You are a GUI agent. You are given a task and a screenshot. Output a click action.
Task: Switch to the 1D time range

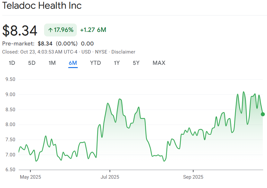click(12, 63)
